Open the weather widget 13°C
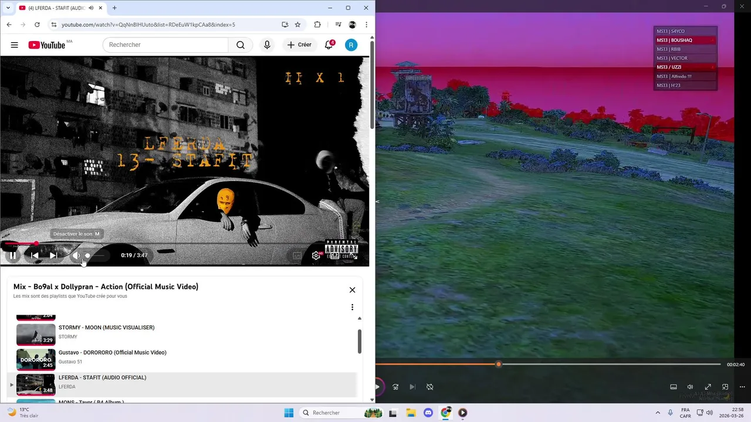 click(22, 413)
